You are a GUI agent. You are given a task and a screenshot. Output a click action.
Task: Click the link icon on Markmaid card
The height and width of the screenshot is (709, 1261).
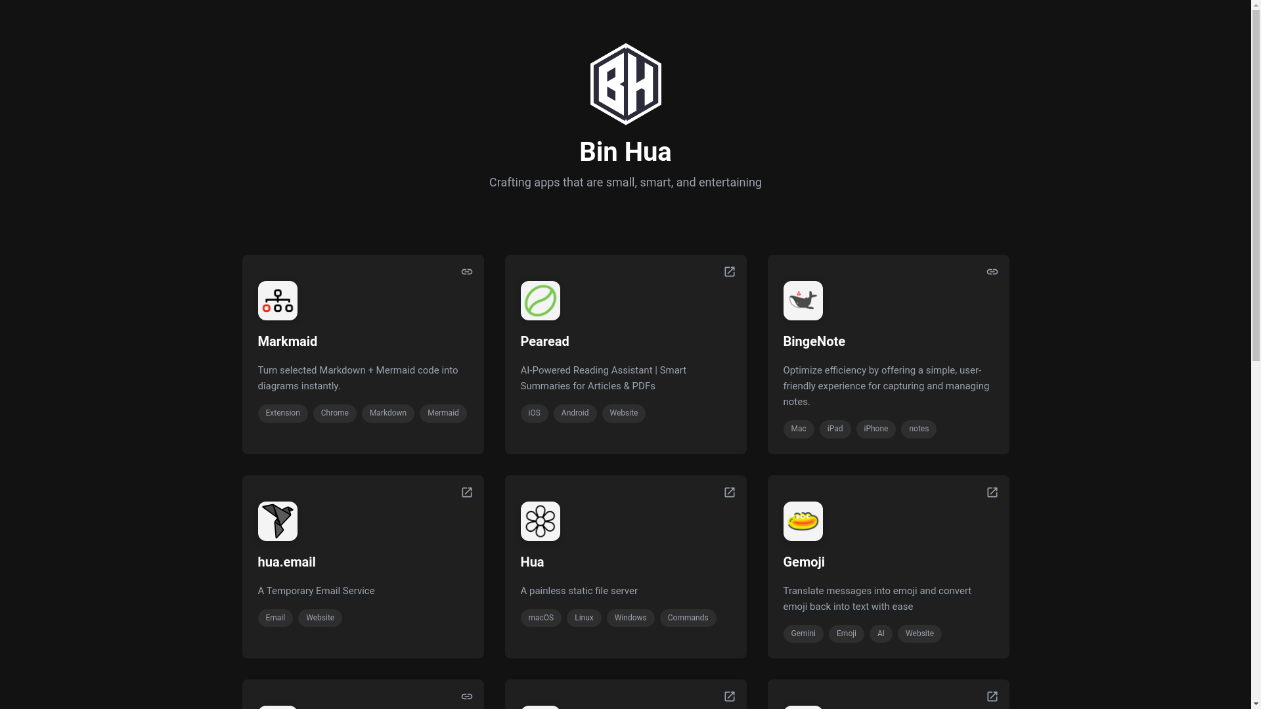pyautogui.click(x=466, y=272)
